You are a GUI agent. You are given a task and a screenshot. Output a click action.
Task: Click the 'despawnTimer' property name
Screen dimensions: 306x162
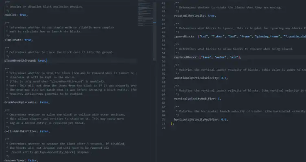[x=15, y=160]
